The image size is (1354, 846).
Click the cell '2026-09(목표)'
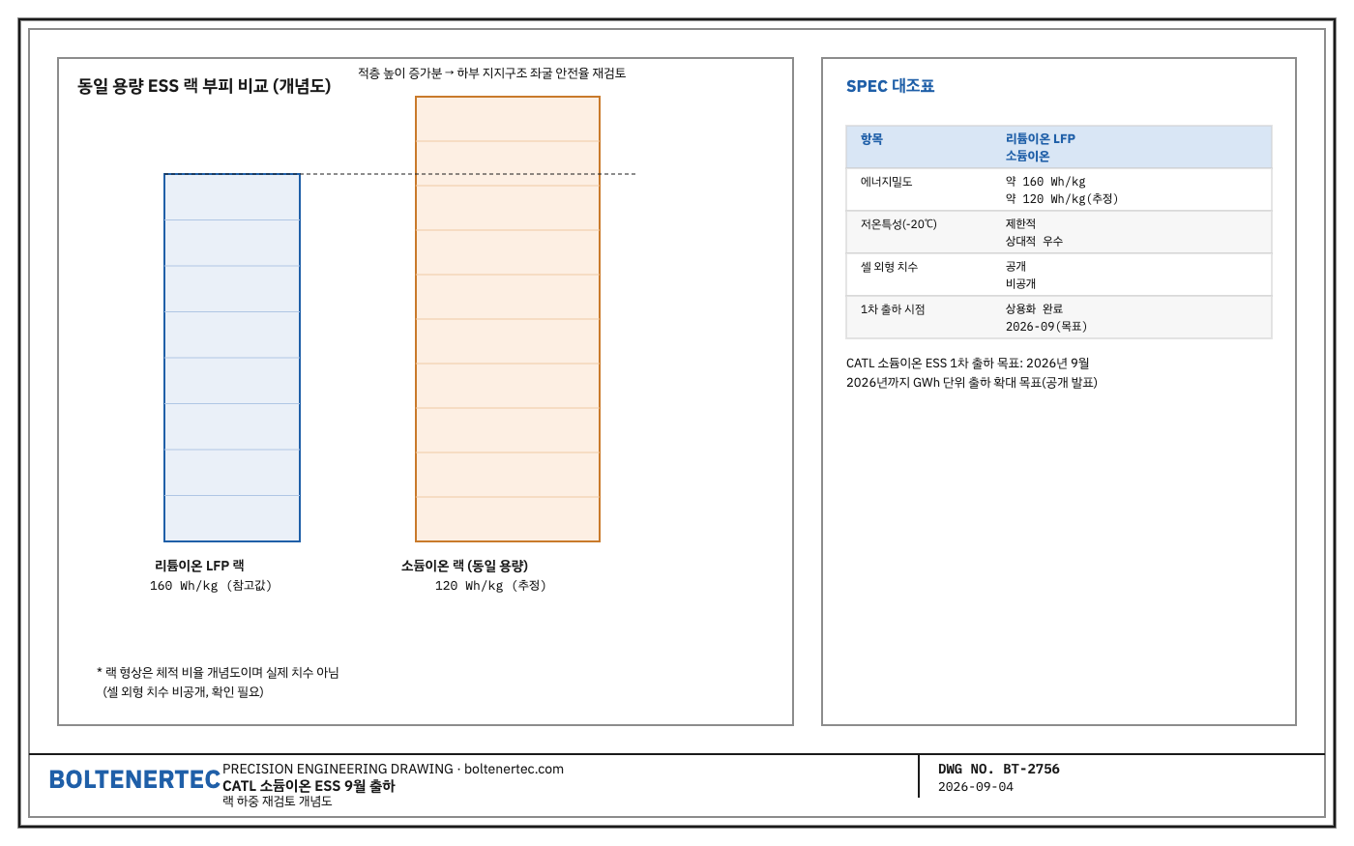pyautogui.click(x=1046, y=327)
